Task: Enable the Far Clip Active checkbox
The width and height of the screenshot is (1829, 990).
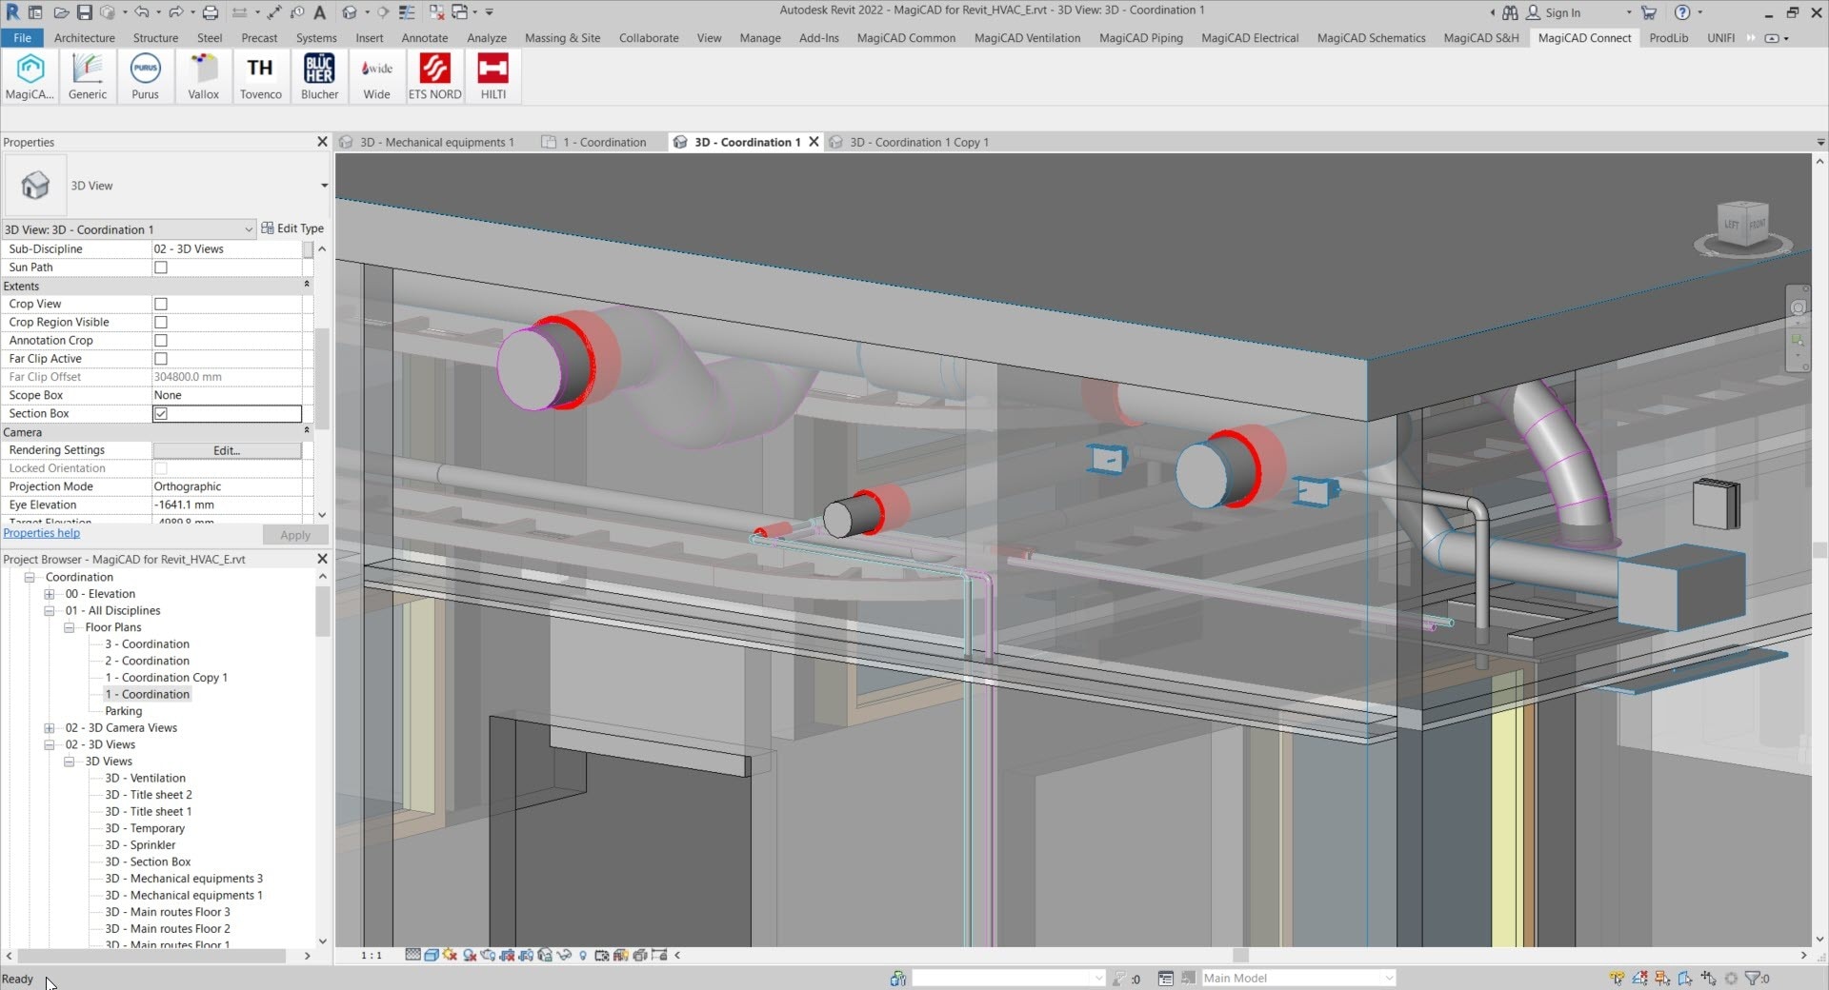Action: (x=160, y=359)
